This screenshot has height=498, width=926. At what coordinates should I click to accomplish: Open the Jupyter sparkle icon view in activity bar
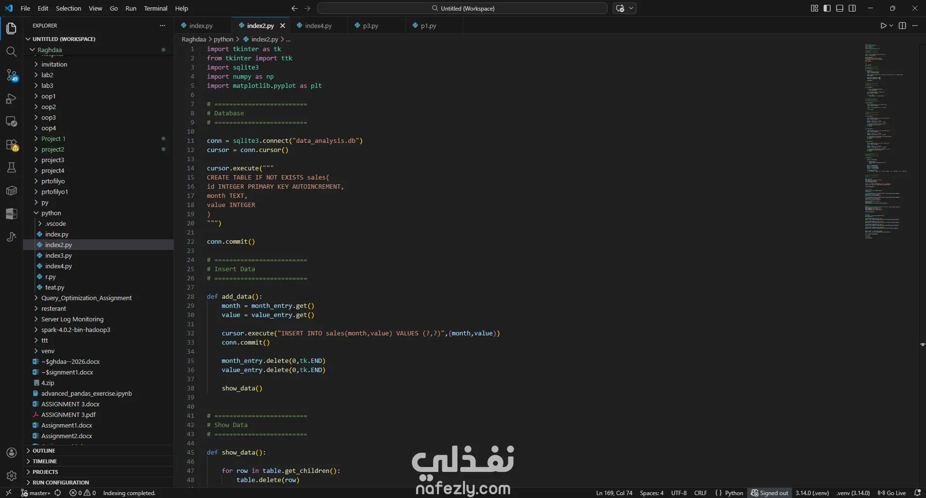12,237
